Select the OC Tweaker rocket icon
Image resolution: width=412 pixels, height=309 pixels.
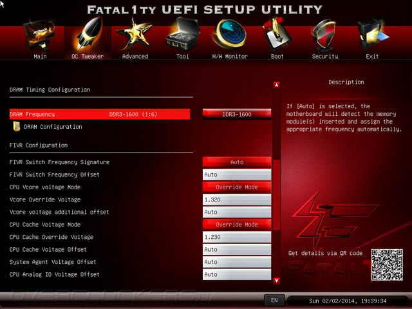[x=89, y=34]
